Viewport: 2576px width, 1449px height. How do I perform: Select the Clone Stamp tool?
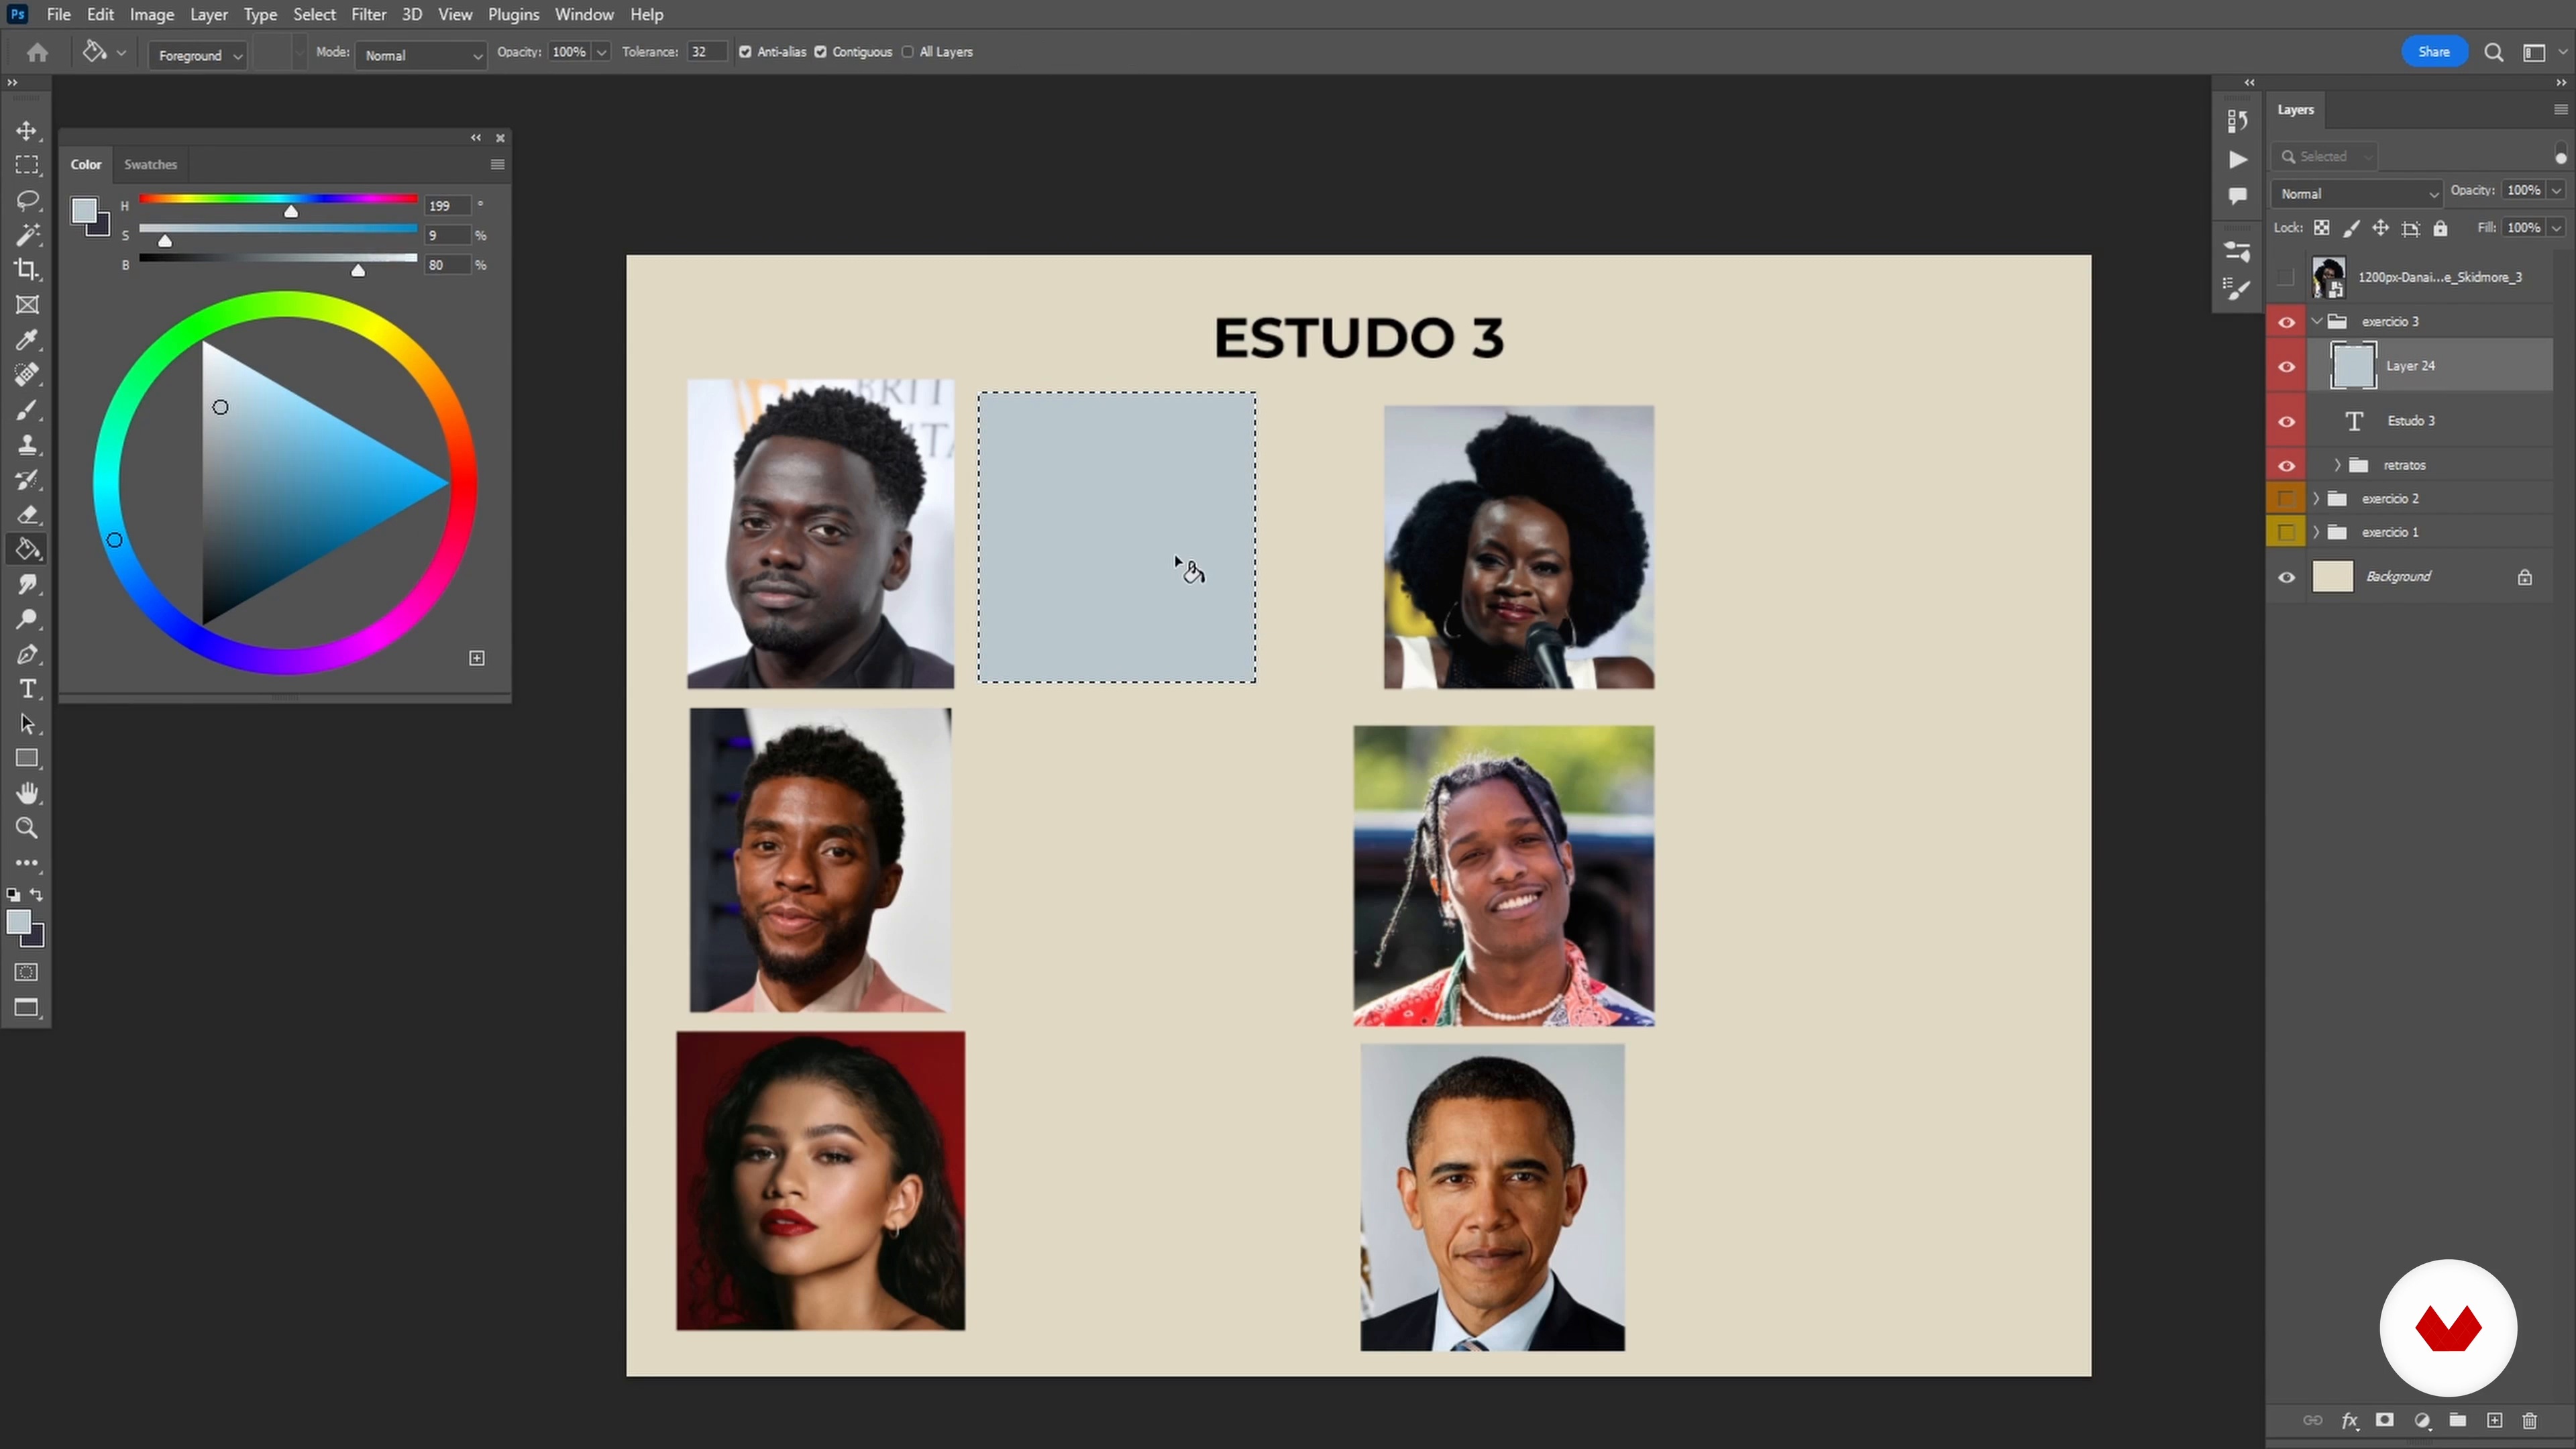pos(27,445)
